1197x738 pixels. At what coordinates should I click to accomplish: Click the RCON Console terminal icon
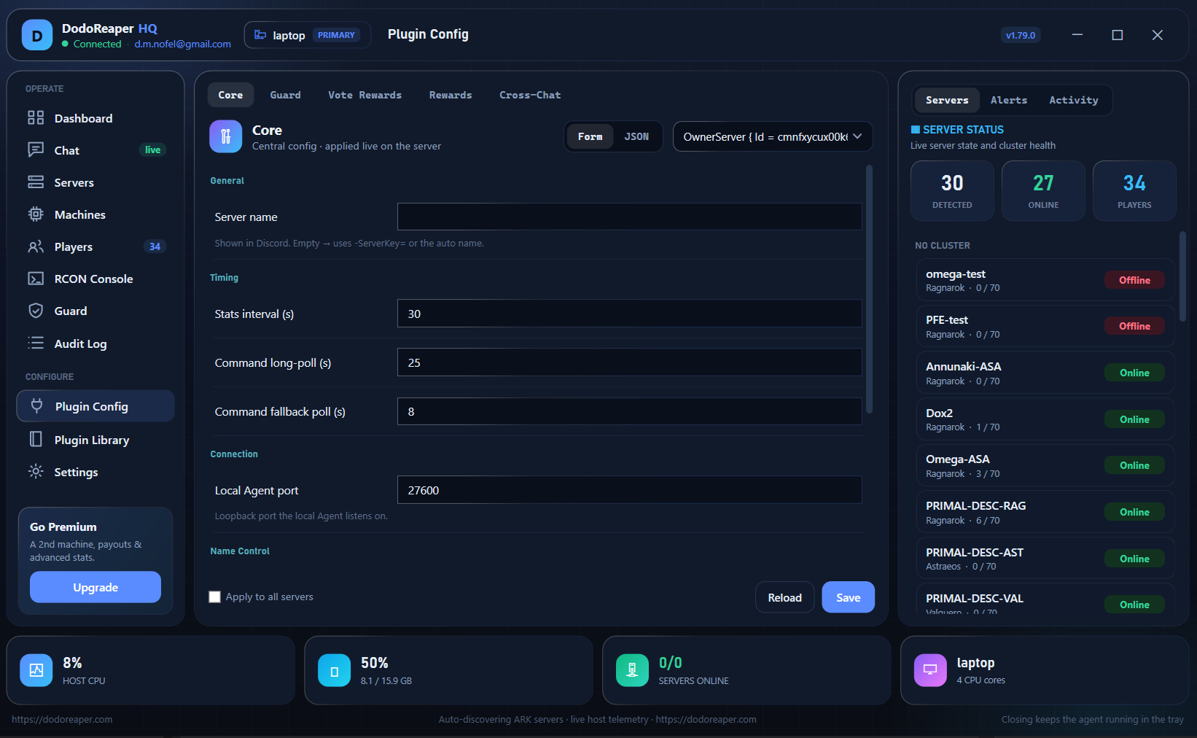point(36,279)
